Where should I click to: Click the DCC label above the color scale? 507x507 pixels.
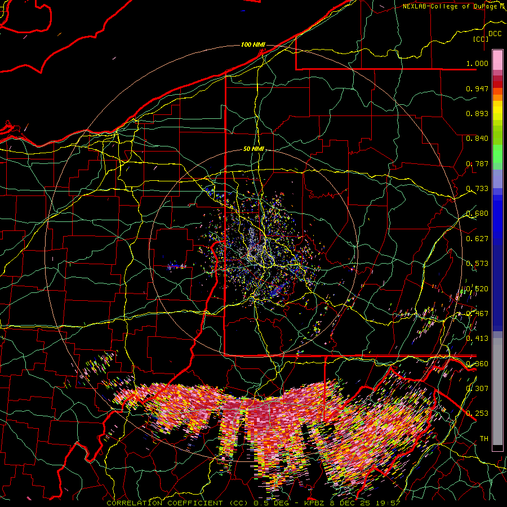pos(495,34)
